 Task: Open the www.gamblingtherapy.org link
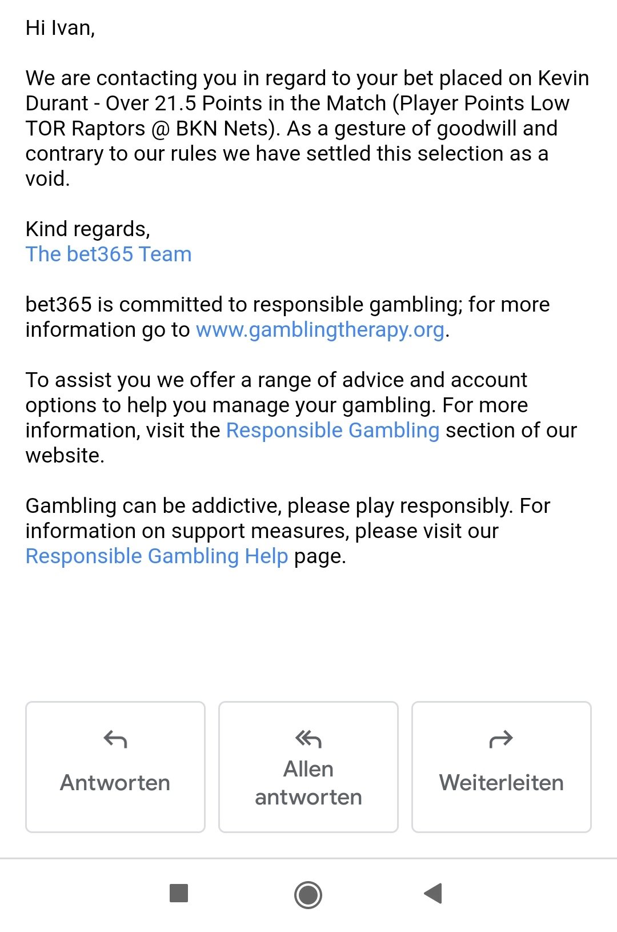click(320, 330)
